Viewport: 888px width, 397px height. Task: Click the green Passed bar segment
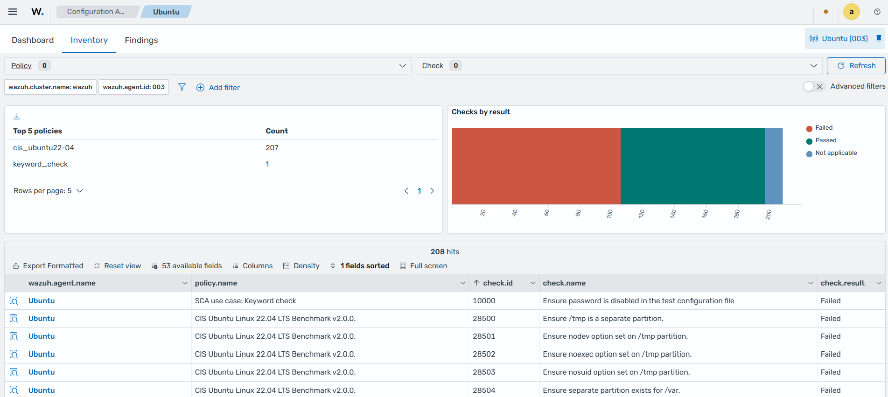(x=692, y=166)
